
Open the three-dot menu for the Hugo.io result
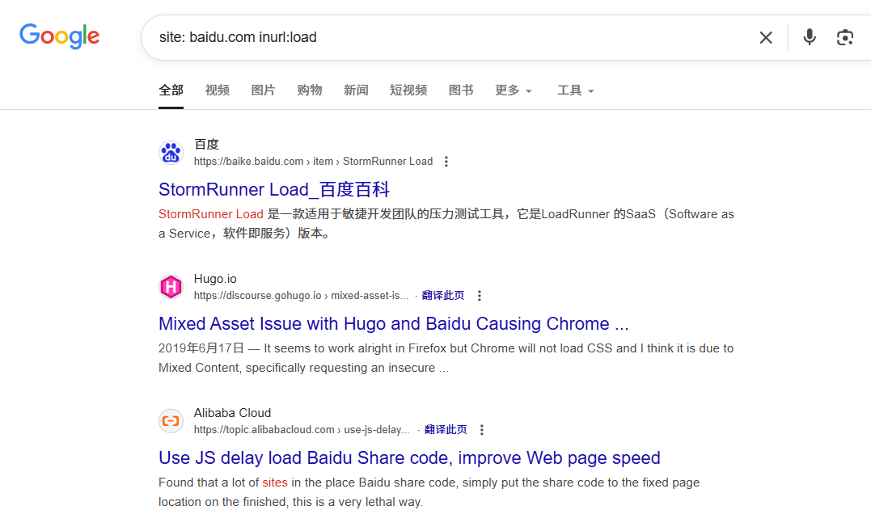pos(480,296)
